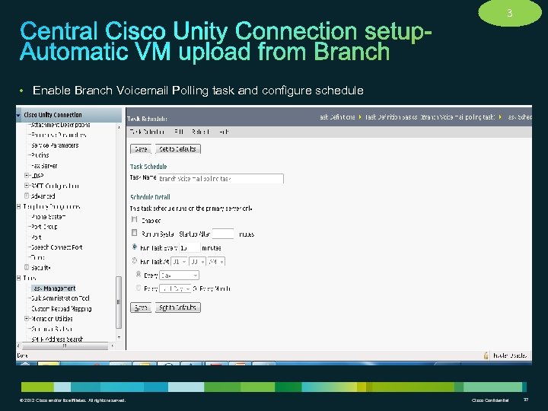Click the sidebar scroll-up arrow
Screen dimensions: 548x411
tap(119, 127)
